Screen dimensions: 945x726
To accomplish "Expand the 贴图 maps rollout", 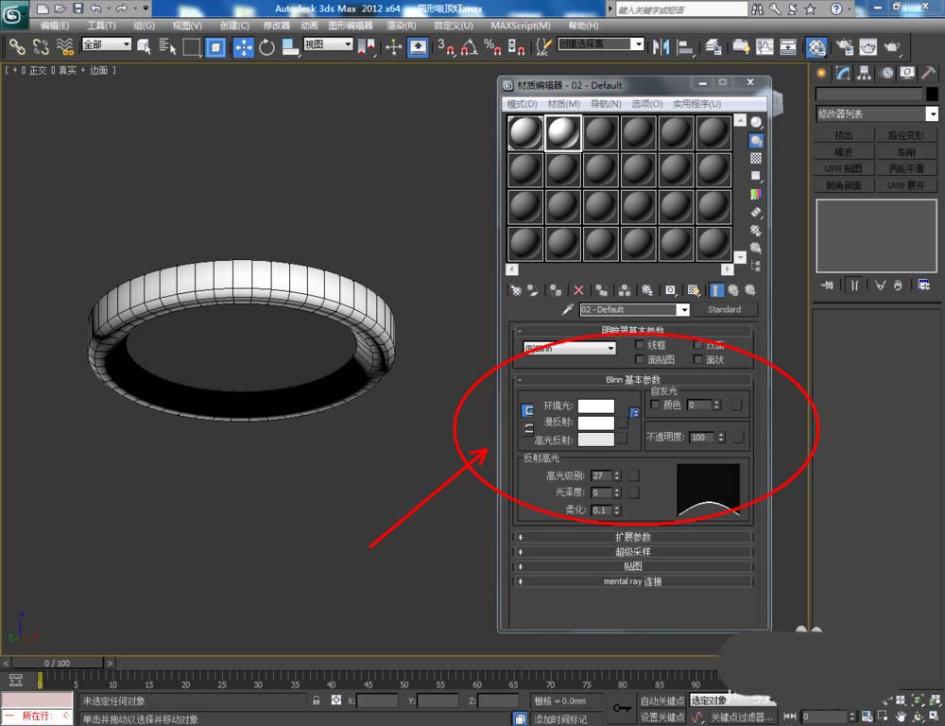I will click(x=632, y=566).
